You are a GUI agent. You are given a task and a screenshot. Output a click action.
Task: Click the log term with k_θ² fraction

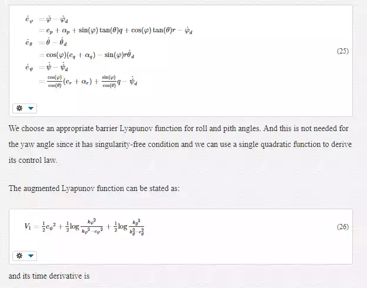(x=128, y=226)
